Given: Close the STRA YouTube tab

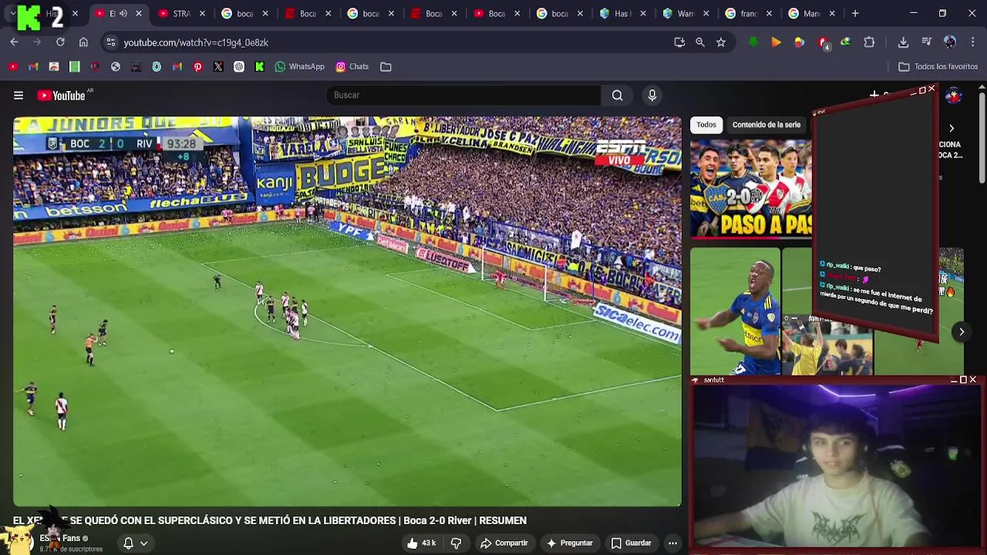Looking at the screenshot, I should (202, 14).
